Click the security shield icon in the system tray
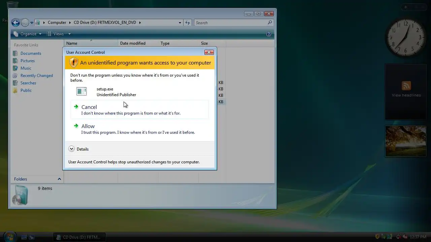Screen dimensions: 431x242 click(378, 237)
